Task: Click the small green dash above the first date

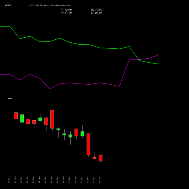Action: point(10,98)
